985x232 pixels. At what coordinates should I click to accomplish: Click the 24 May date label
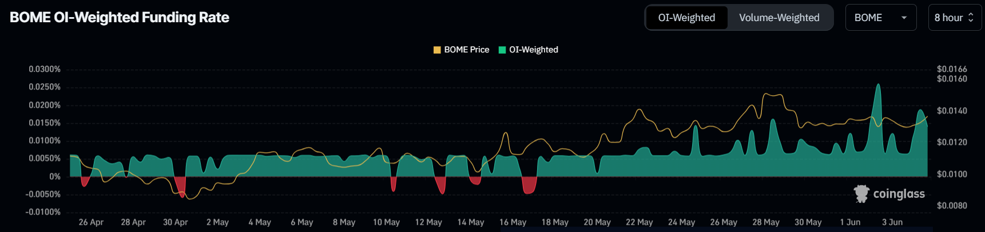pyautogui.click(x=682, y=222)
